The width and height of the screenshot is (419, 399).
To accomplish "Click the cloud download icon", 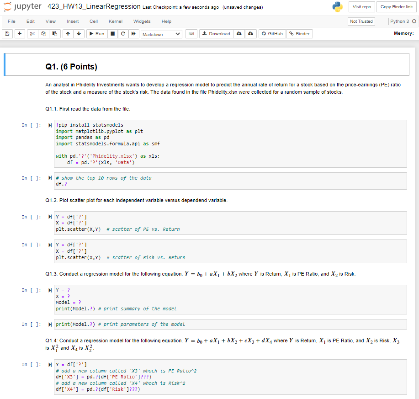I will pyautogui.click(x=239, y=34).
